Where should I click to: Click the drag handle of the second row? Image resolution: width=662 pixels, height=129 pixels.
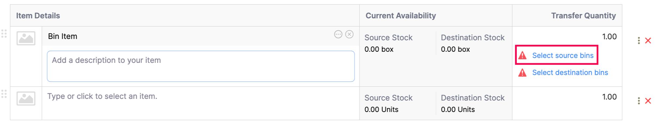[4, 94]
